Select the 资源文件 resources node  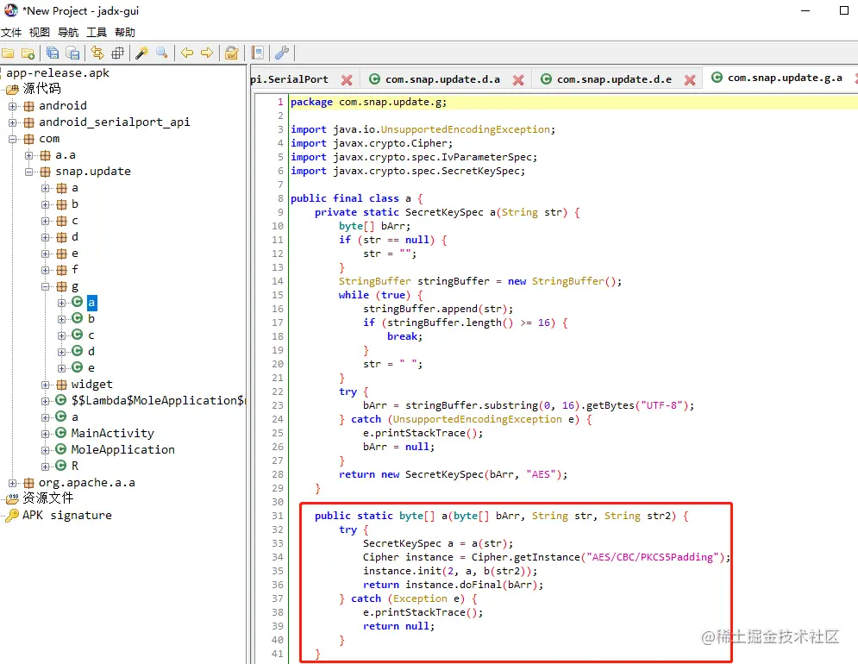coord(47,498)
